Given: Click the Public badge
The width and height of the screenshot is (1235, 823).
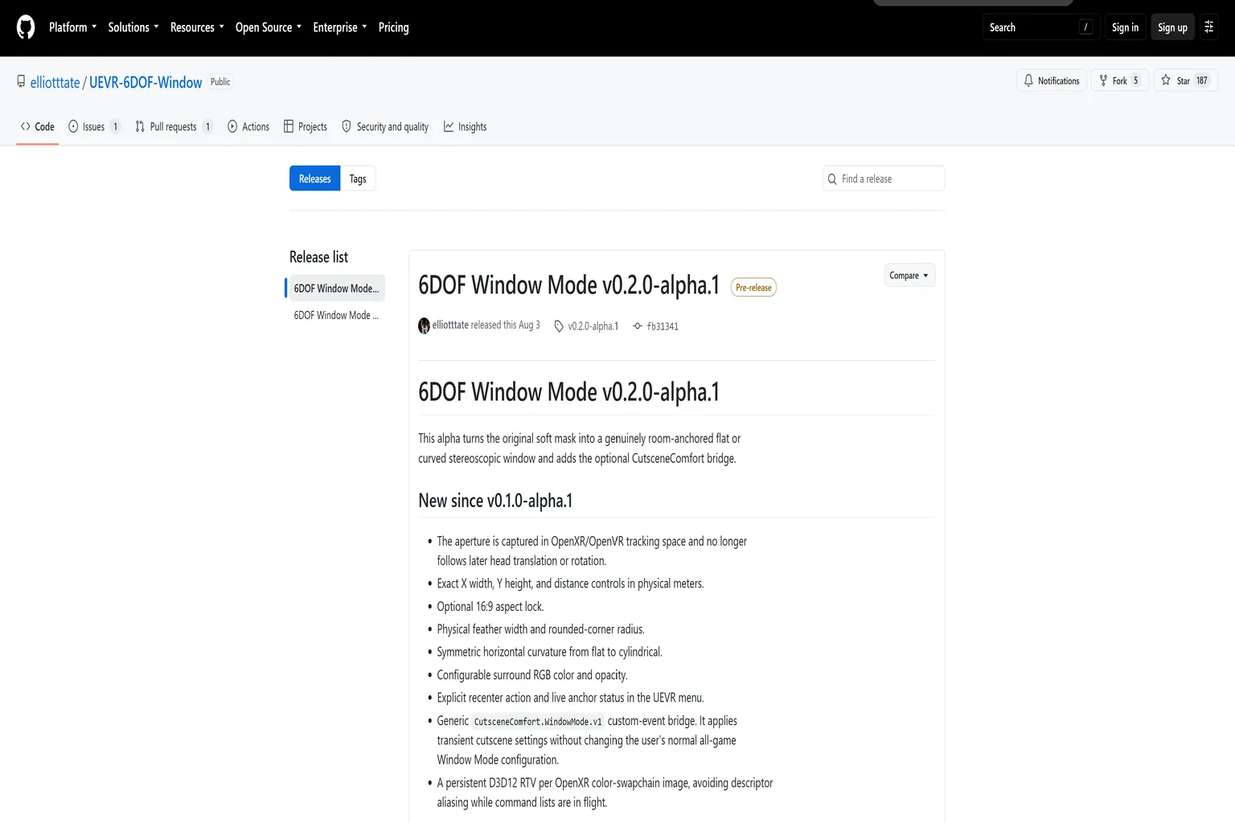Looking at the screenshot, I should (220, 82).
